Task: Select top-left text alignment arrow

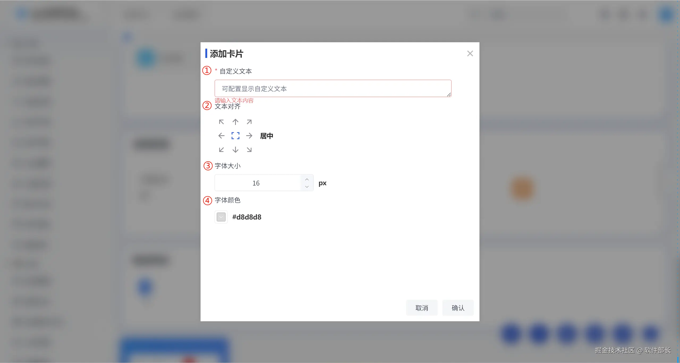Action: (221, 122)
